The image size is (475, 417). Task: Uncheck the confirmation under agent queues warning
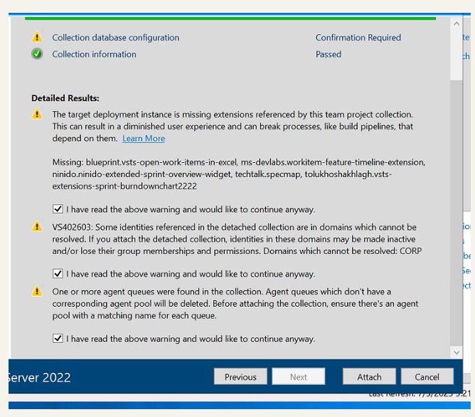[x=58, y=338]
